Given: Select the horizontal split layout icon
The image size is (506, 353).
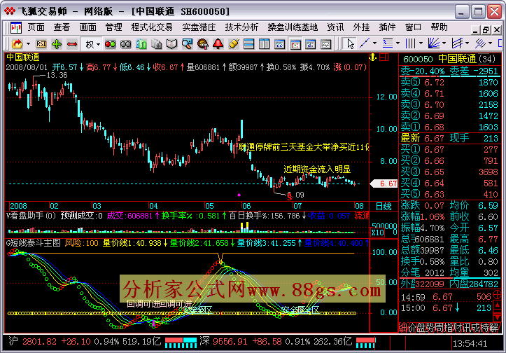Looking at the screenshot, I should click(249, 43).
